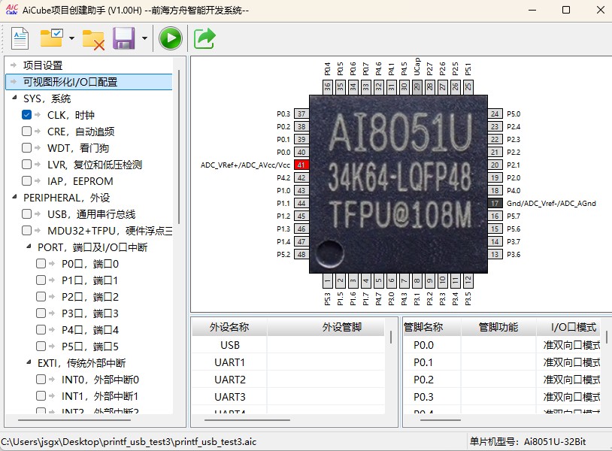Select pin 24 labeled P5.0

pos(495,114)
